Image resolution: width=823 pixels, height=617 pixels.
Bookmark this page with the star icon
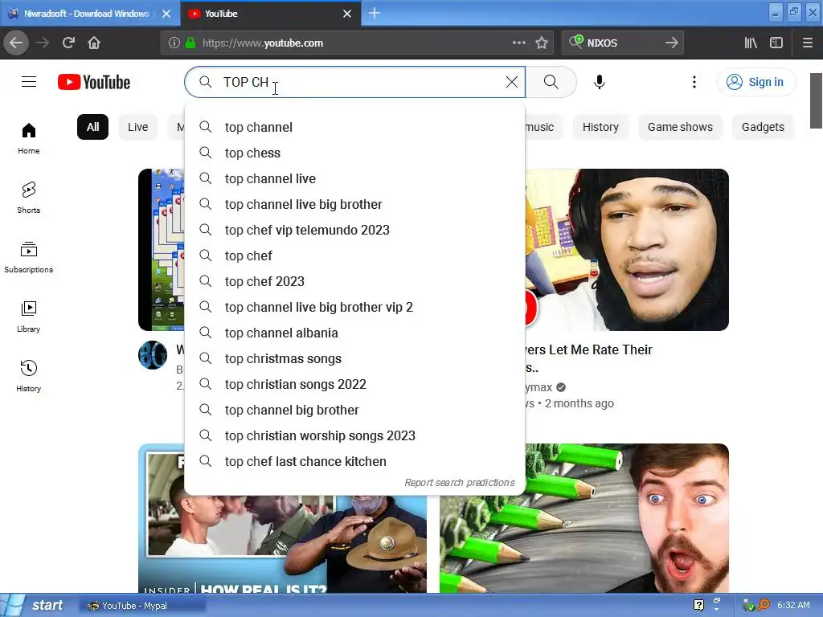coord(542,43)
